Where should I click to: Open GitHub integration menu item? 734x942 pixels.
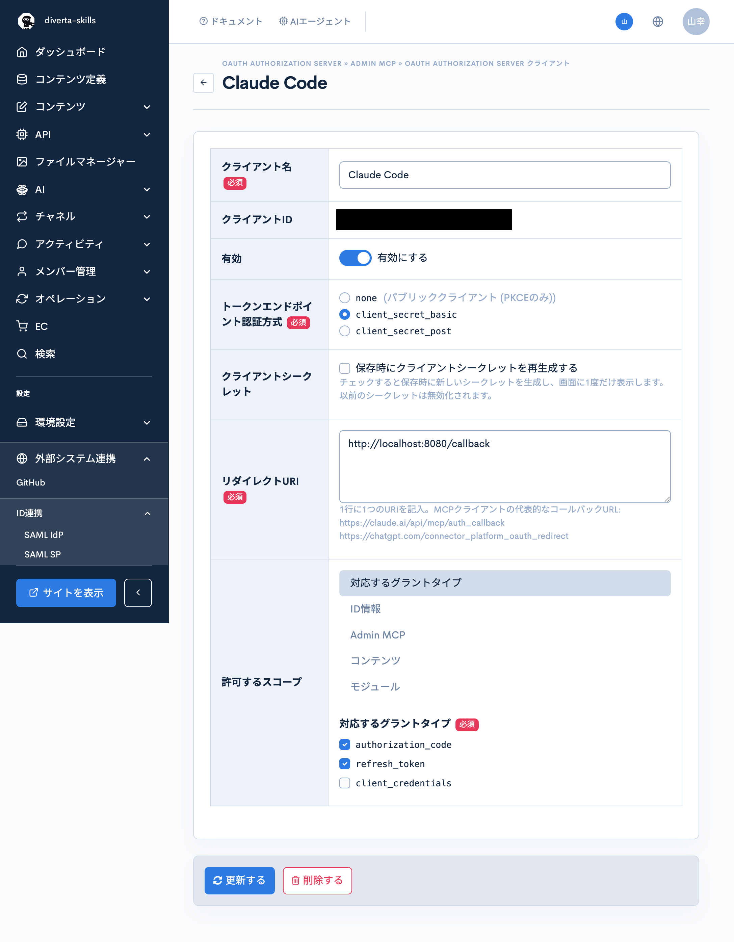[31, 482]
